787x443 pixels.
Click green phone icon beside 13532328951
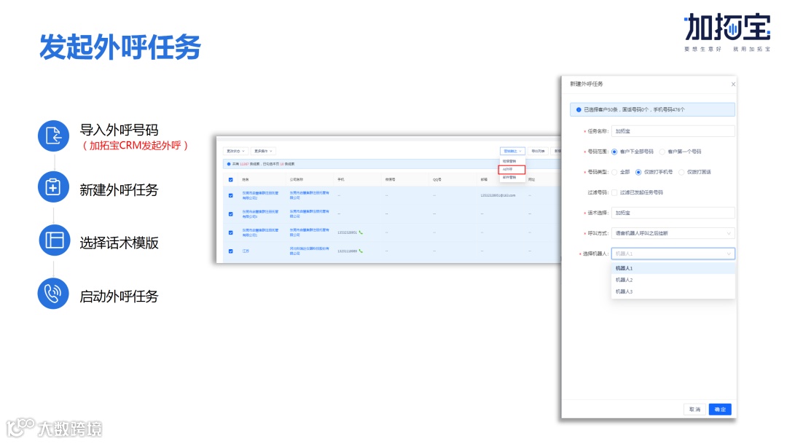click(x=361, y=232)
